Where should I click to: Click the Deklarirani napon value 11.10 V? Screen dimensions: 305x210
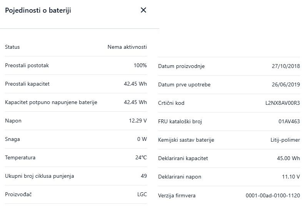(x=290, y=177)
